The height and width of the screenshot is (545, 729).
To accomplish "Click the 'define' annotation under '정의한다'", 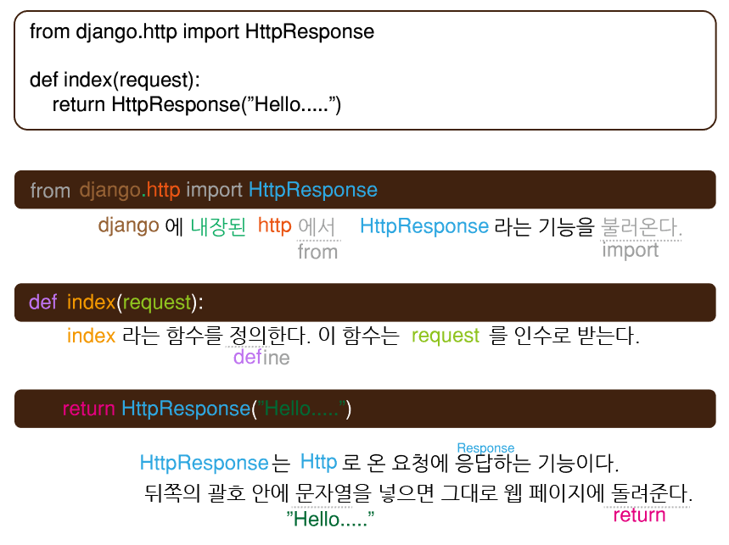I will [x=261, y=358].
